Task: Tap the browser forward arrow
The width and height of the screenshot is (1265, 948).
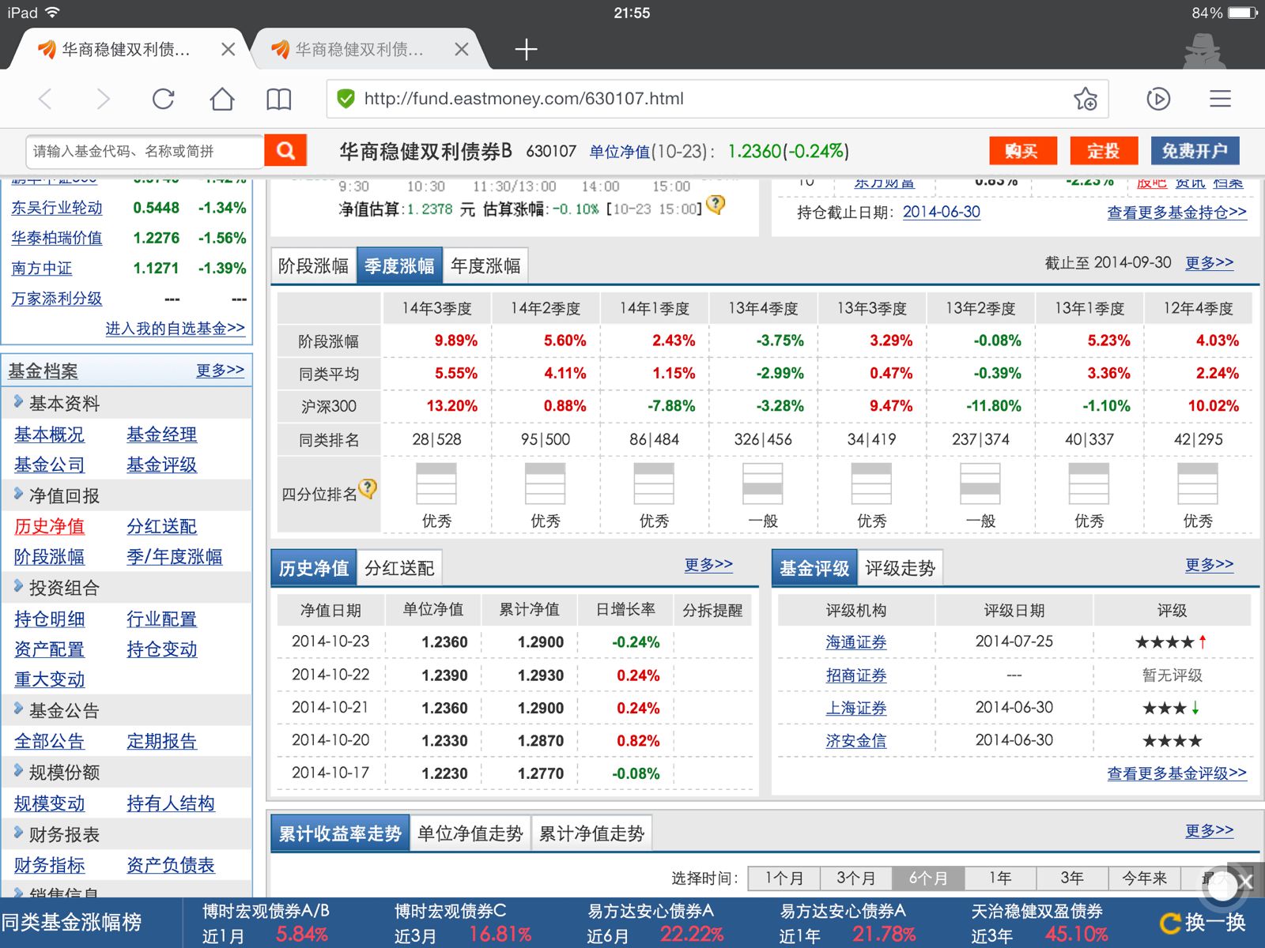Action: 104,99
